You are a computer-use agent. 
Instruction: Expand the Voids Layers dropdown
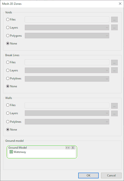(67, 27)
